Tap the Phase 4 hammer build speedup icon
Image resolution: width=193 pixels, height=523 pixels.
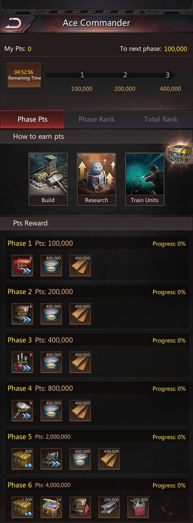(x=22, y=411)
